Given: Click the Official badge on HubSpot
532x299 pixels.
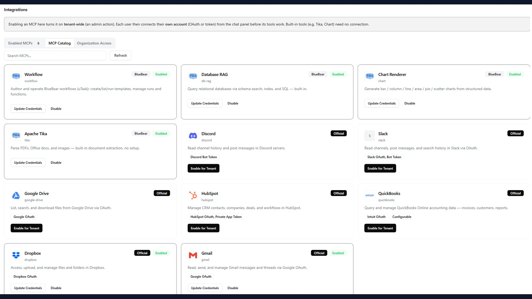Looking at the screenshot, I should pyautogui.click(x=339, y=193).
